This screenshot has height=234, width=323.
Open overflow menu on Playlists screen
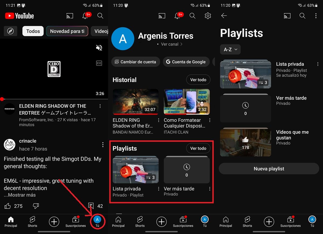(x=316, y=16)
